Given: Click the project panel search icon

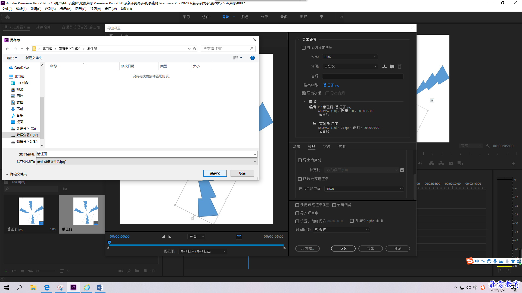Looking at the screenshot, I should tap(7, 189).
